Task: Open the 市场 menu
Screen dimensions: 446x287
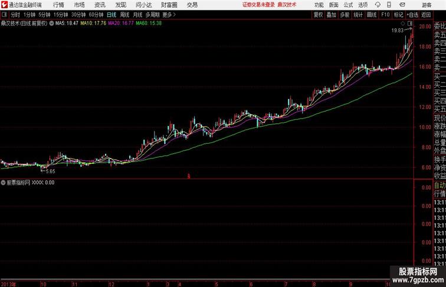Action: point(80,5)
